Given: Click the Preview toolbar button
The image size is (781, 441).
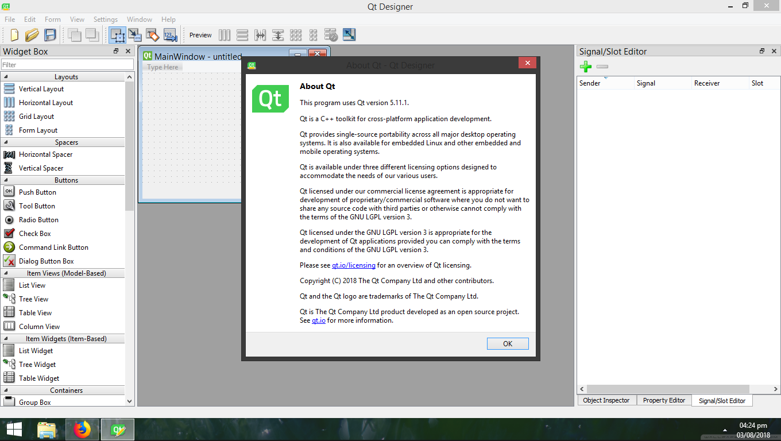Looking at the screenshot, I should (x=200, y=35).
